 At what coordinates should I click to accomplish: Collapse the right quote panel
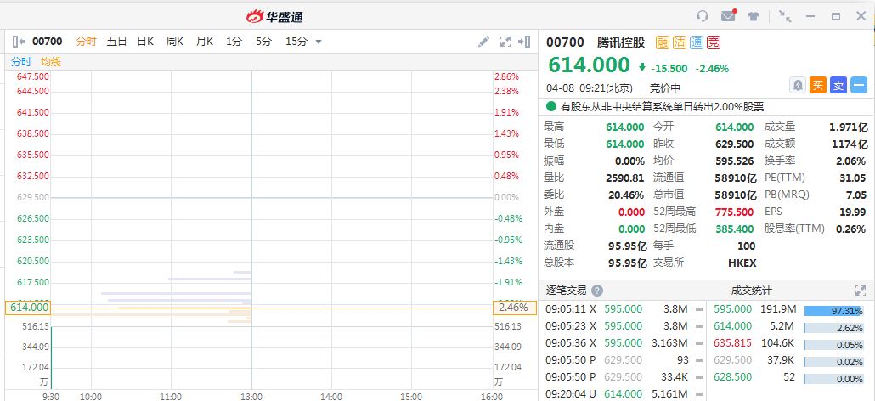point(527,41)
